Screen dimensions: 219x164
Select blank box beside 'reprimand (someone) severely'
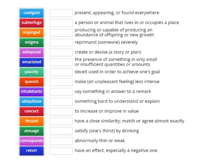coord(61,42)
